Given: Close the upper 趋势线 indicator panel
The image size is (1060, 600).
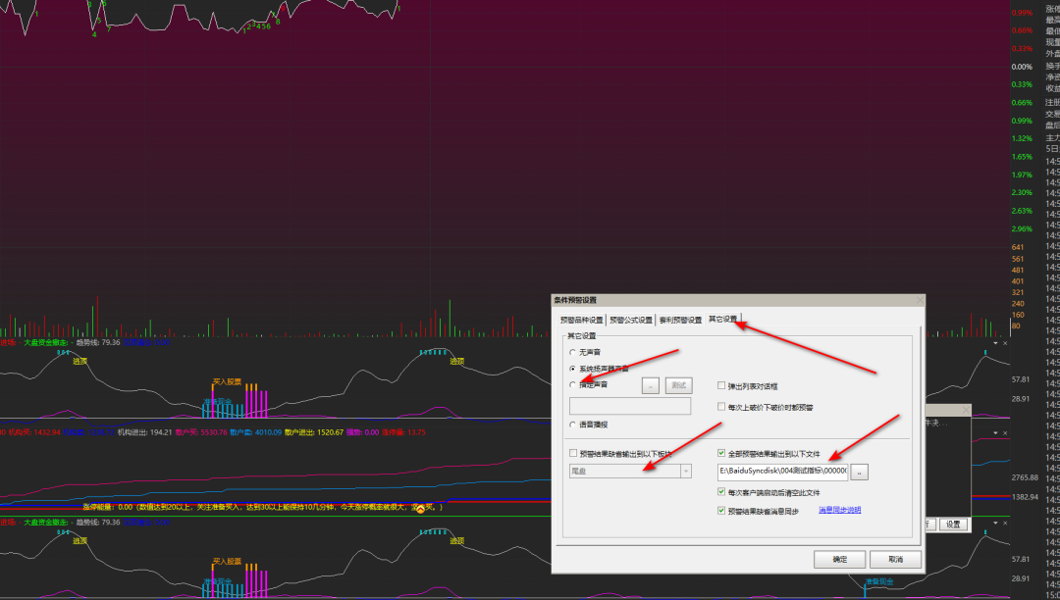Looking at the screenshot, I should click(1005, 343).
